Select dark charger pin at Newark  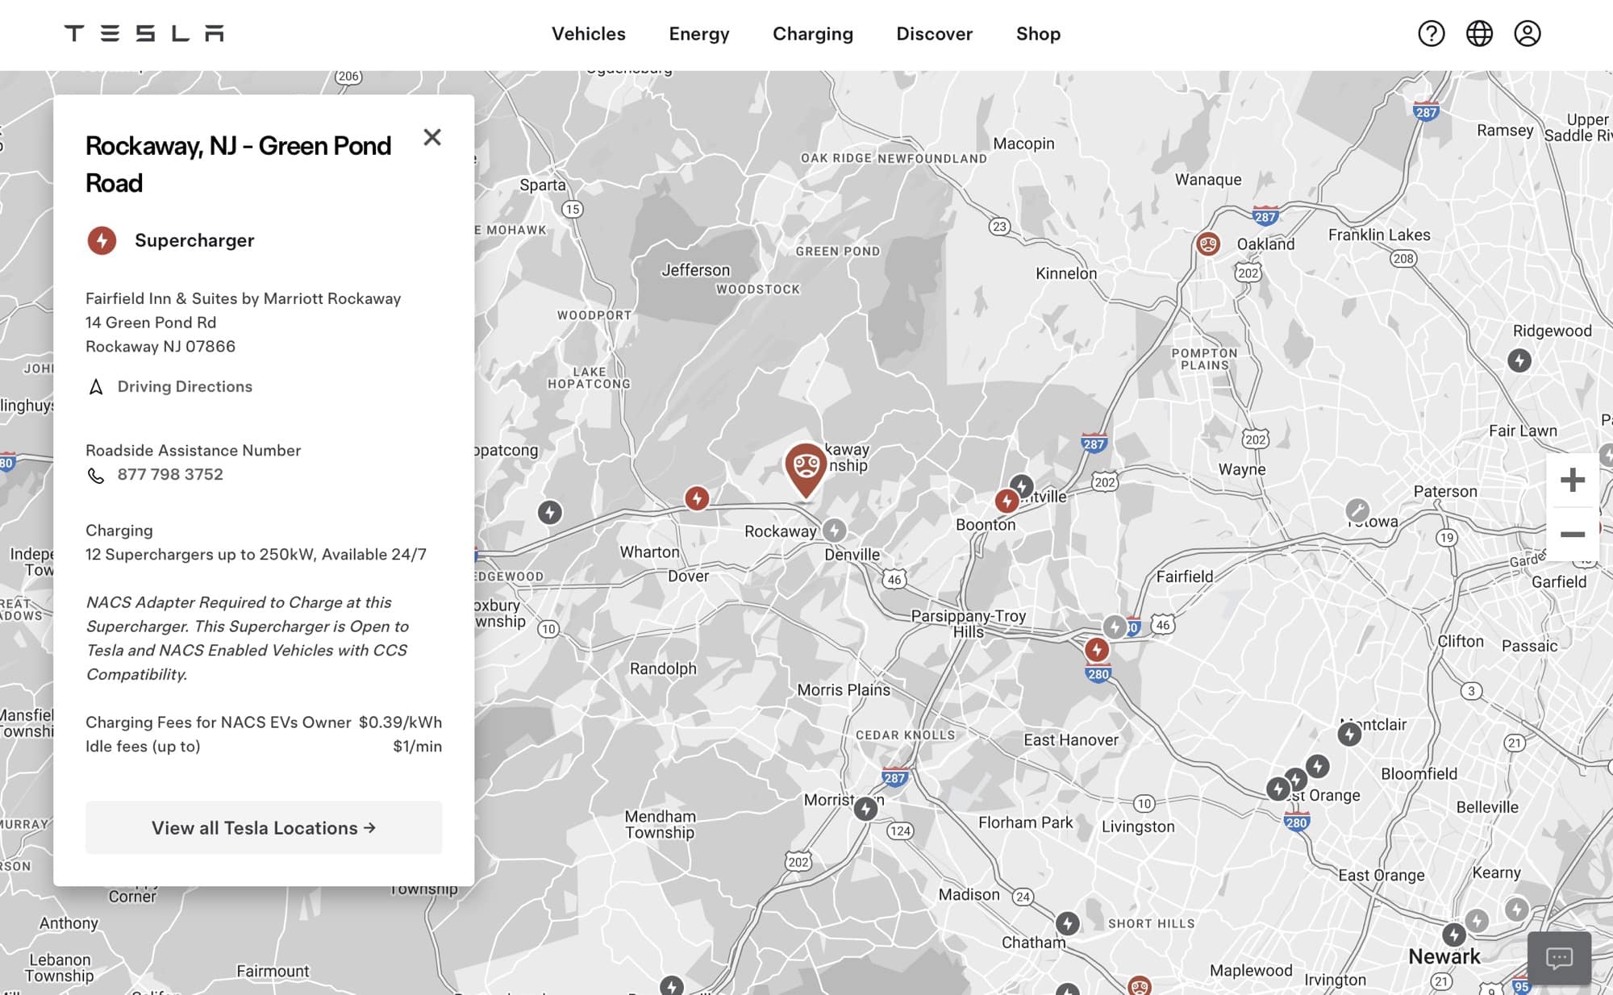[x=1454, y=935]
